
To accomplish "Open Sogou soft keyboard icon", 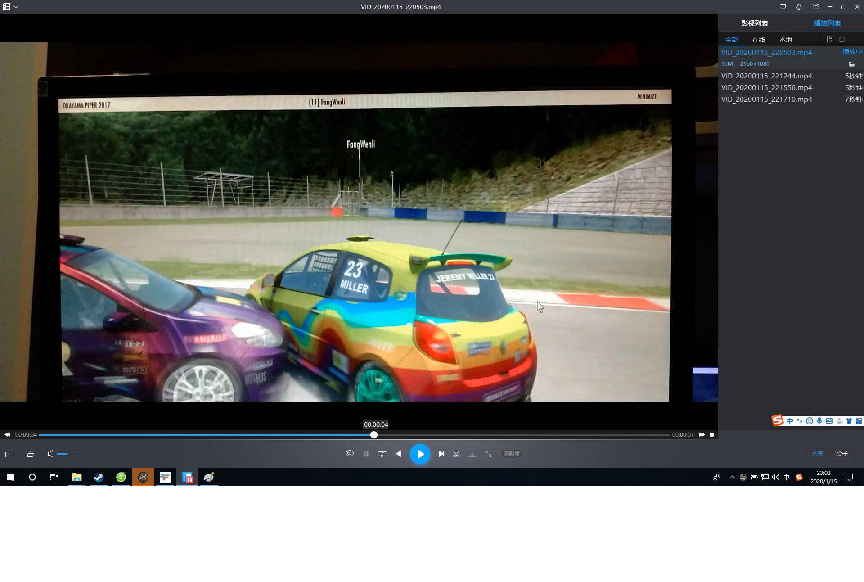I will point(829,421).
